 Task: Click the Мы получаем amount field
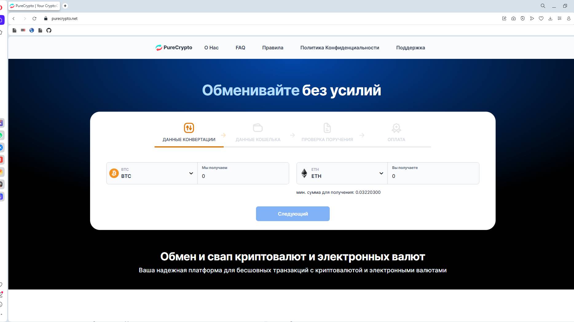243,173
